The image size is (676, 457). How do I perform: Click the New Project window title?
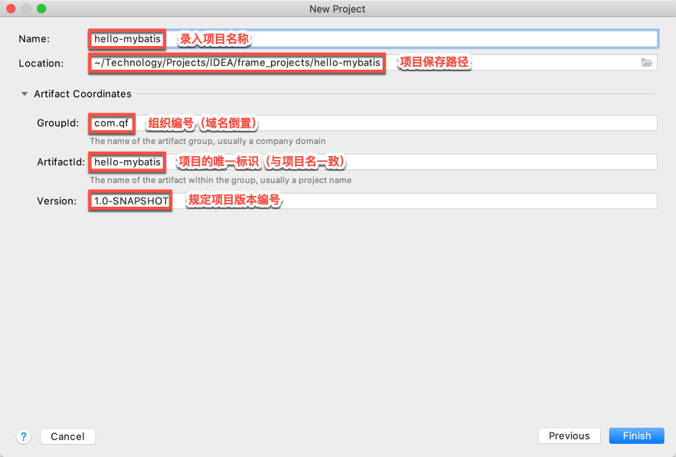tap(337, 8)
